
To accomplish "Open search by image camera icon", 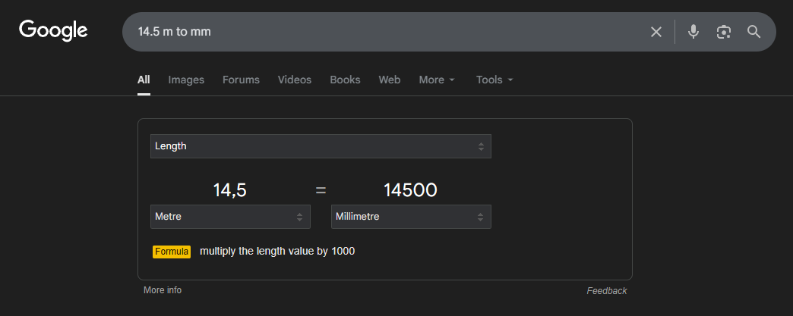I will tap(723, 32).
